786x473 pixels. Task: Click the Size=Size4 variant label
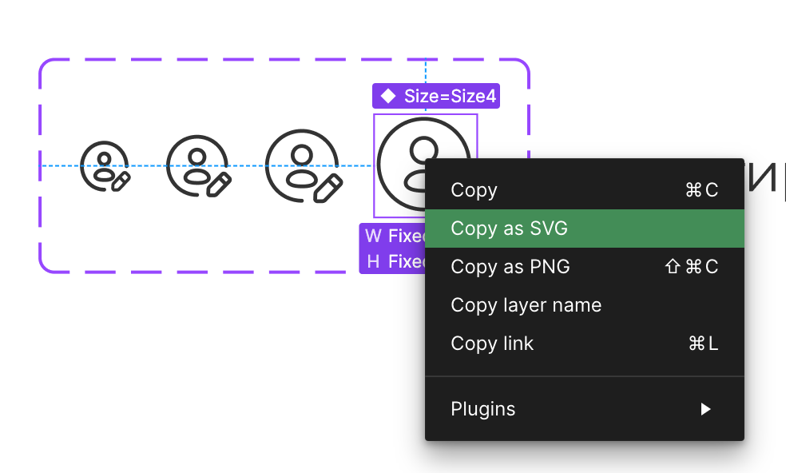coord(450,97)
